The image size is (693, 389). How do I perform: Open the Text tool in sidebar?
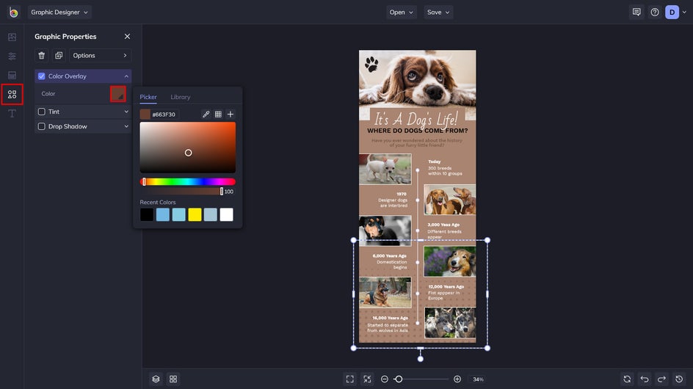(12, 113)
